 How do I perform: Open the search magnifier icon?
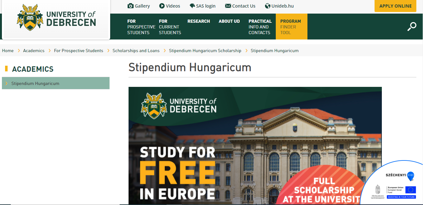click(x=412, y=27)
